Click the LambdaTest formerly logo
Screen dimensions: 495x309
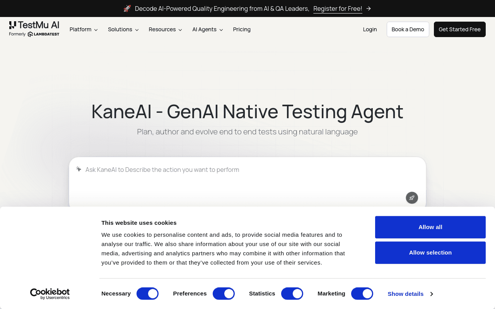click(x=43, y=34)
